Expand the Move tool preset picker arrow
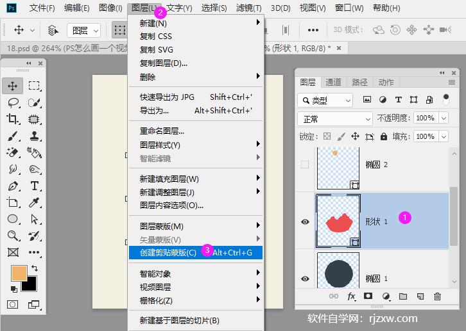This screenshot has width=466, height=331. pos(32,31)
